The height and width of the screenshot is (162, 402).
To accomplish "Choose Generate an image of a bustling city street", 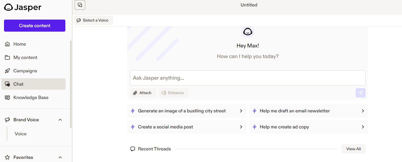I will click(187, 111).
